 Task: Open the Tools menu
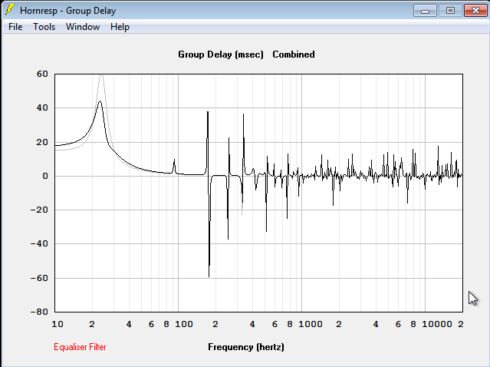click(44, 27)
